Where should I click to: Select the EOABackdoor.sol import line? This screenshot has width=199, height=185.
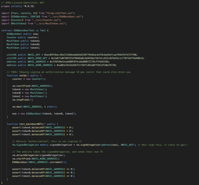click(x=42, y=17)
